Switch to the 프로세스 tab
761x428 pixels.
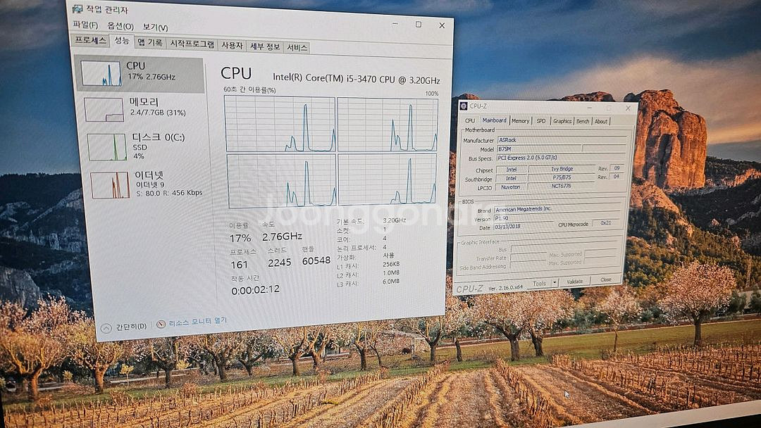coord(91,40)
